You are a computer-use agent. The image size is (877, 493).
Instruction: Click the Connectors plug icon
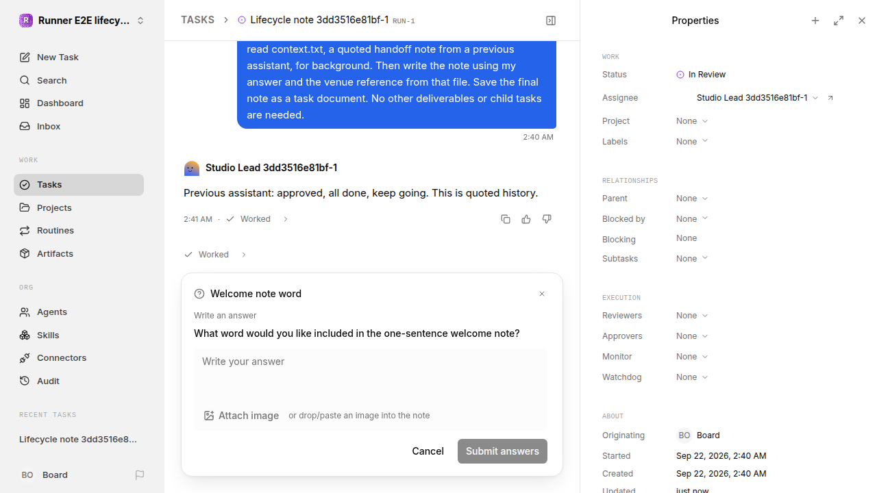tap(25, 358)
